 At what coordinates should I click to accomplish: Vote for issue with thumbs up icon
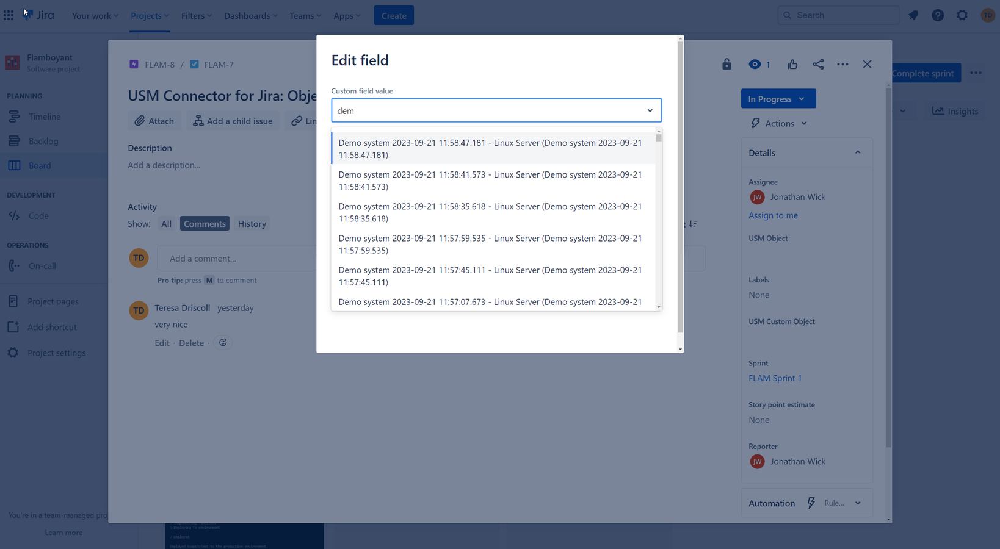[792, 64]
